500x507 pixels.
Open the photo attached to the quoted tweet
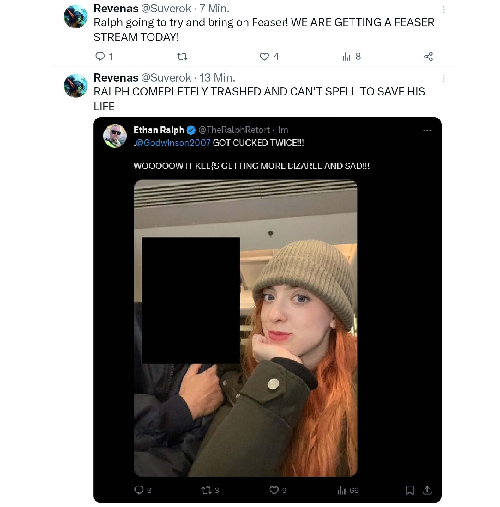coord(246,328)
